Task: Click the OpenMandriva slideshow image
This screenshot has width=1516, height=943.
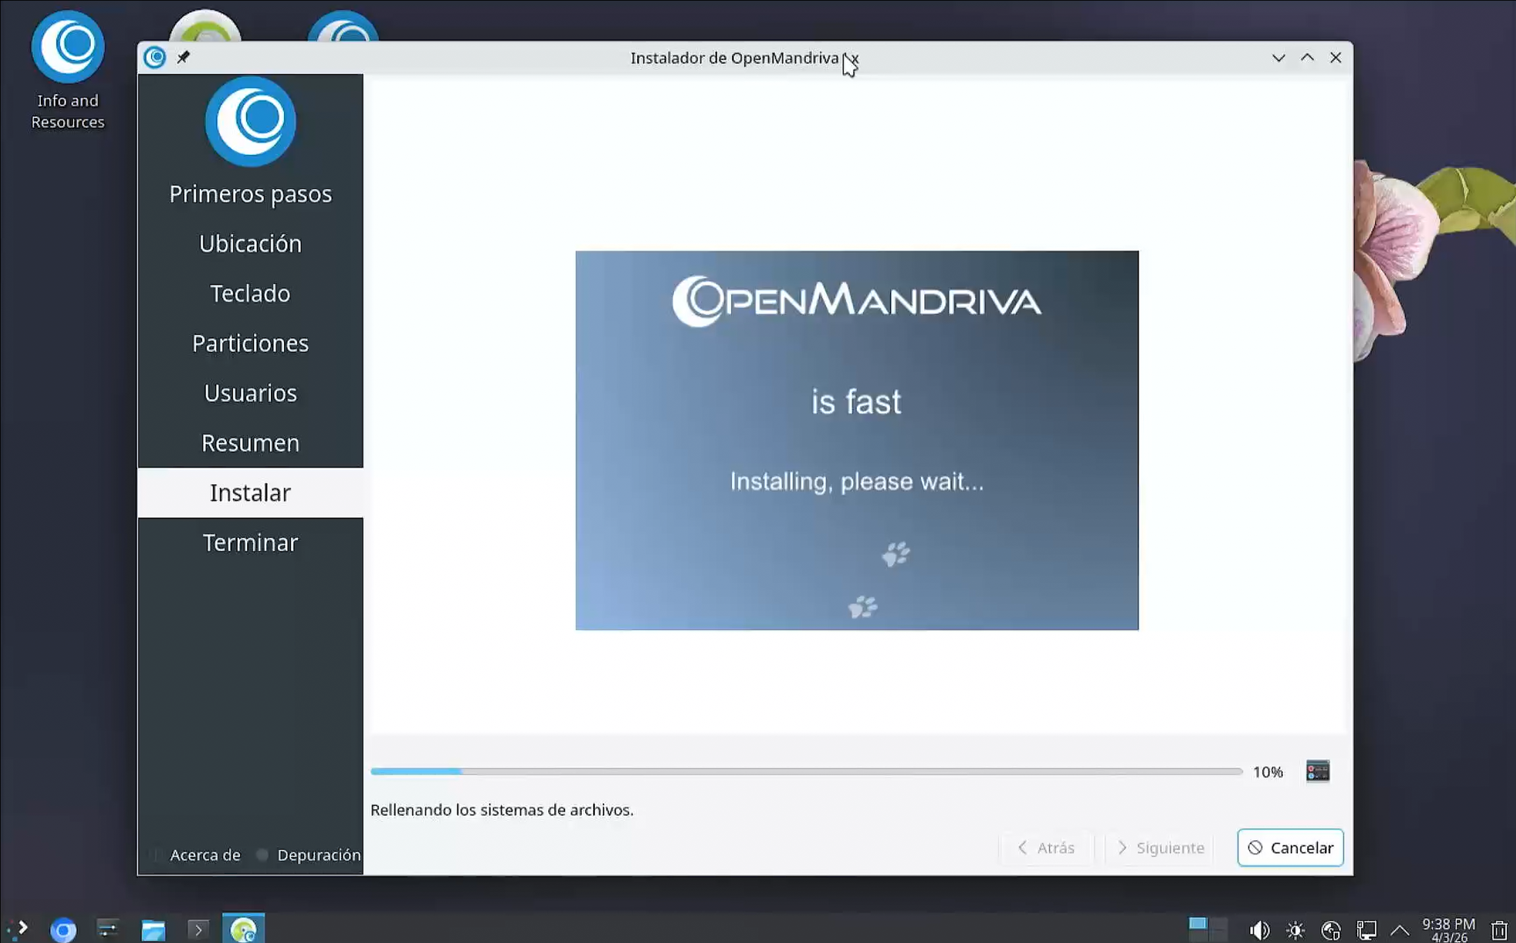Action: [856, 440]
